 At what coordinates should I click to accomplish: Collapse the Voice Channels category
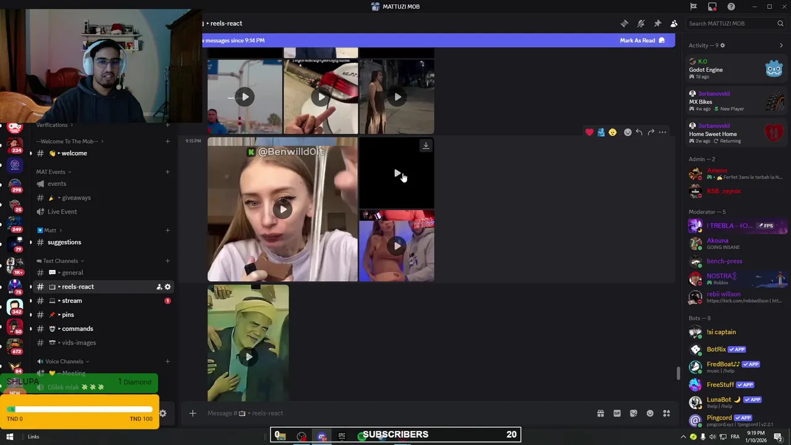pyautogui.click(x=62, y=362)
